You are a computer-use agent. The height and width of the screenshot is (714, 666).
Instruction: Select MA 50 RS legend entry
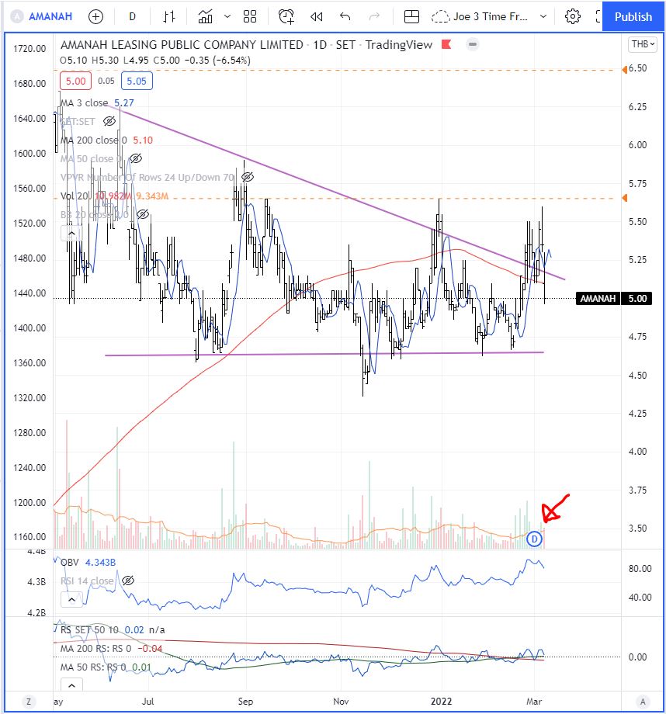pos(93,667)
